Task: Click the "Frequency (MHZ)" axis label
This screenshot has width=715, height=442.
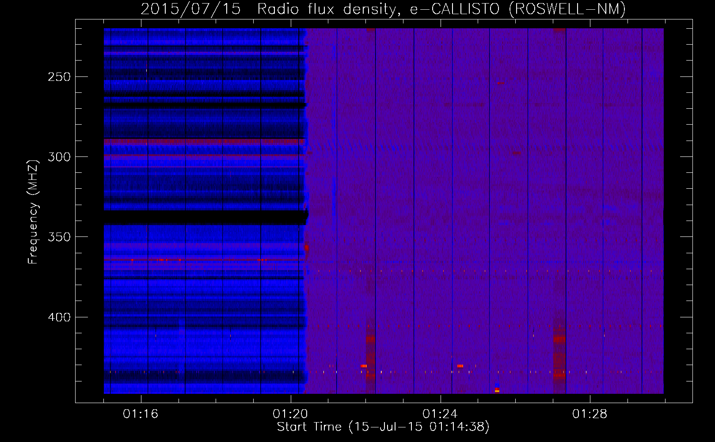Action: click(33, 212)
